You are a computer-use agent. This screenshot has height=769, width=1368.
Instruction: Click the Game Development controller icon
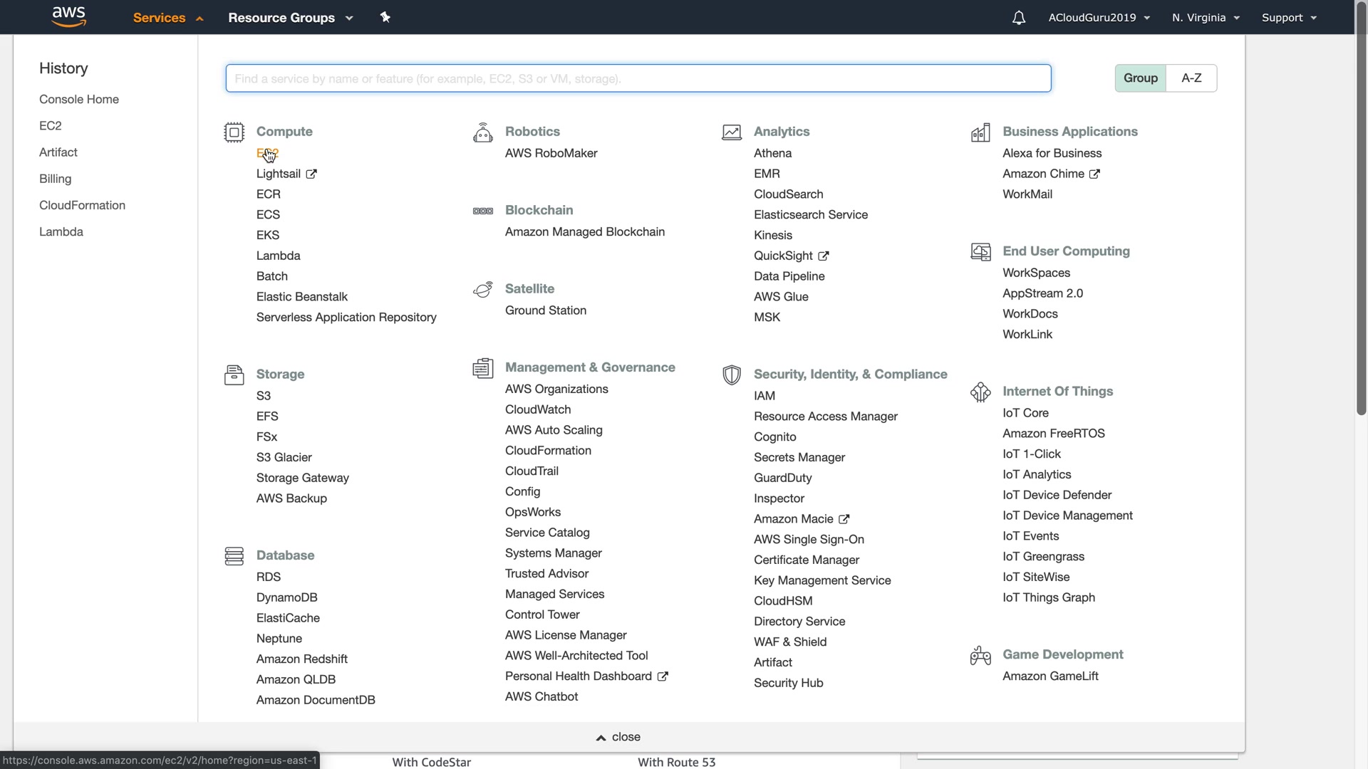(x=980, y=655)
